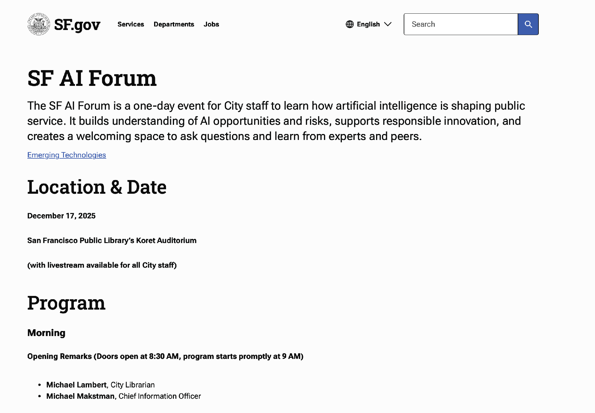Image resolution: width=595 pixels, height=413 pixels.
Task: Click the Opening Remarks schedule line
Action: click(x=165, y=357)
